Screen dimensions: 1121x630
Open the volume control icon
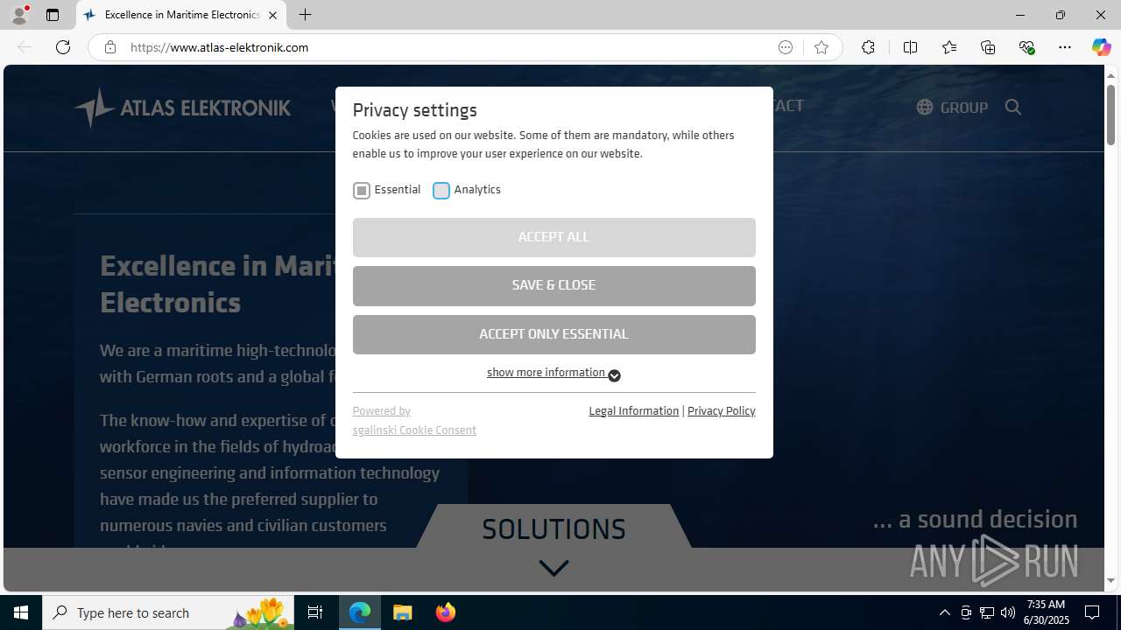(1008, 612)
